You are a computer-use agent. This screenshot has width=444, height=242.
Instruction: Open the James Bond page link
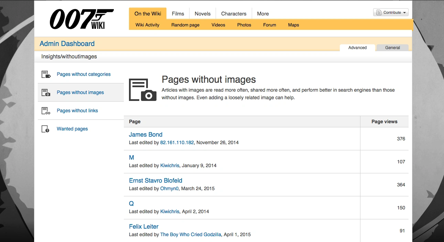click(x=145, y=135)
